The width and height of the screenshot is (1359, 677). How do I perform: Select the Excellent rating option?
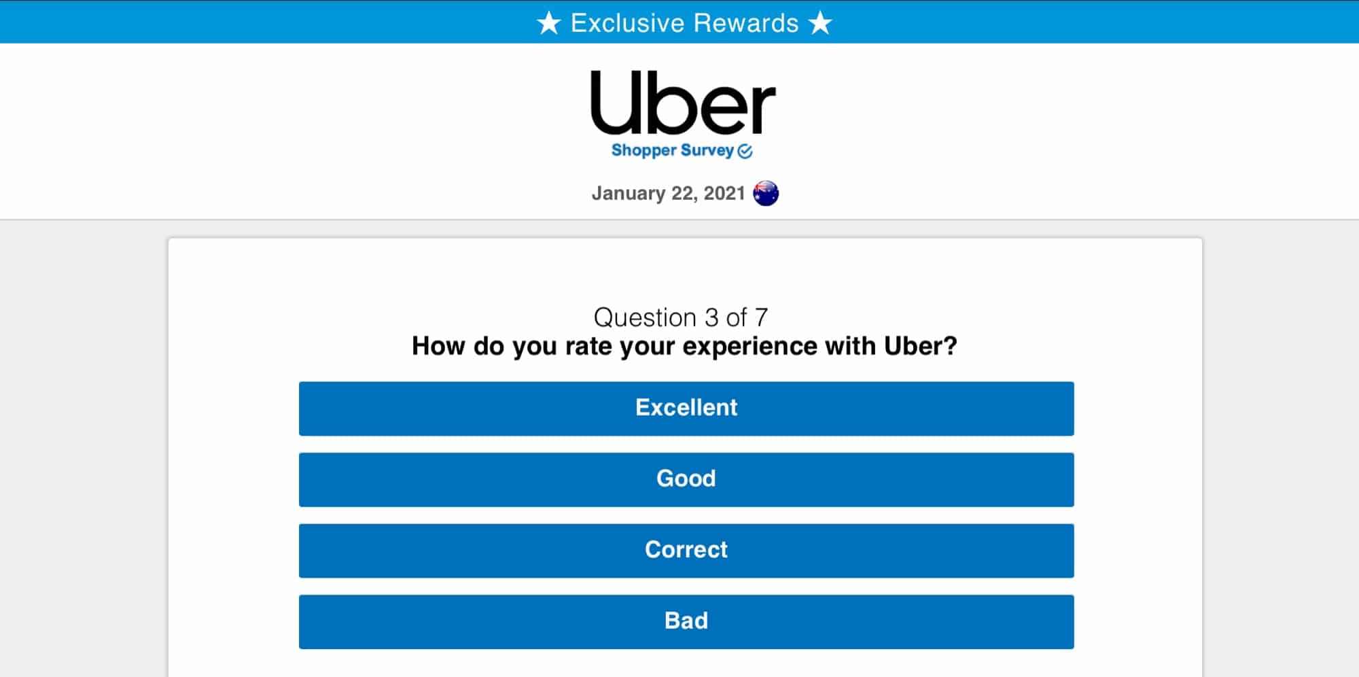click(x=685, y=408)
